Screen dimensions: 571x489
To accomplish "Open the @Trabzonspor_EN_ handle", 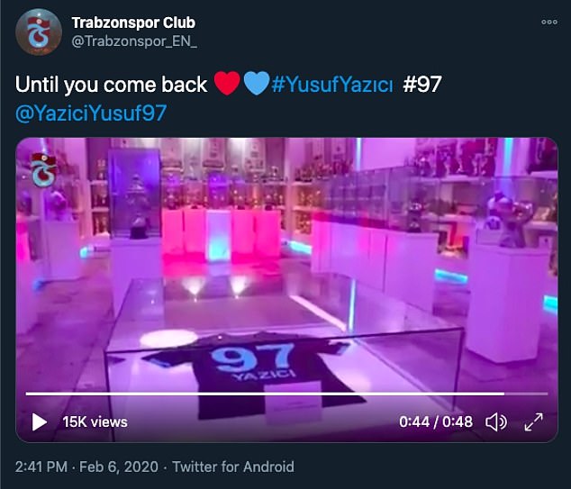I will click(x=134, y=41).
